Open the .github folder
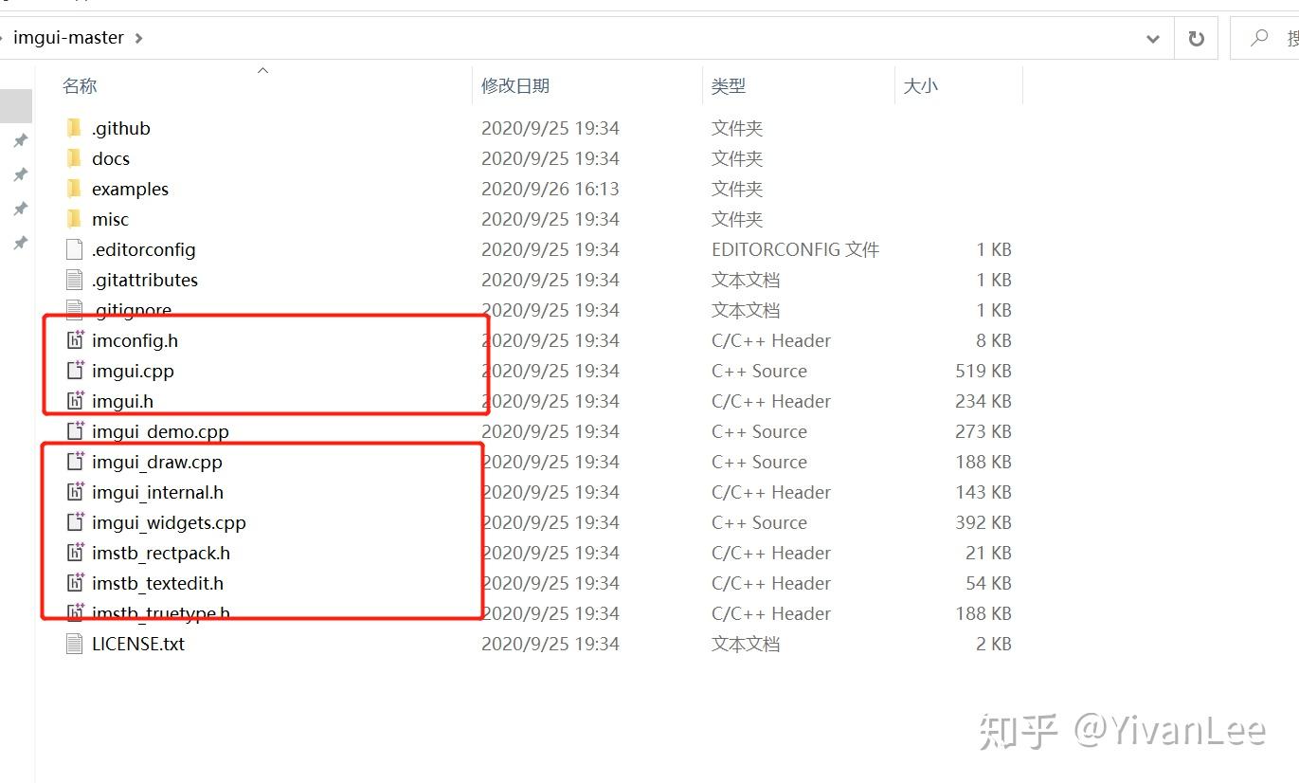Screen dimensions: 1299x783 click(122, 127)
